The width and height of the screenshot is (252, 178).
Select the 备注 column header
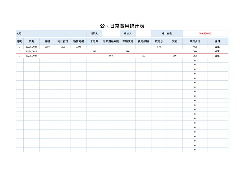pos(217,41)
